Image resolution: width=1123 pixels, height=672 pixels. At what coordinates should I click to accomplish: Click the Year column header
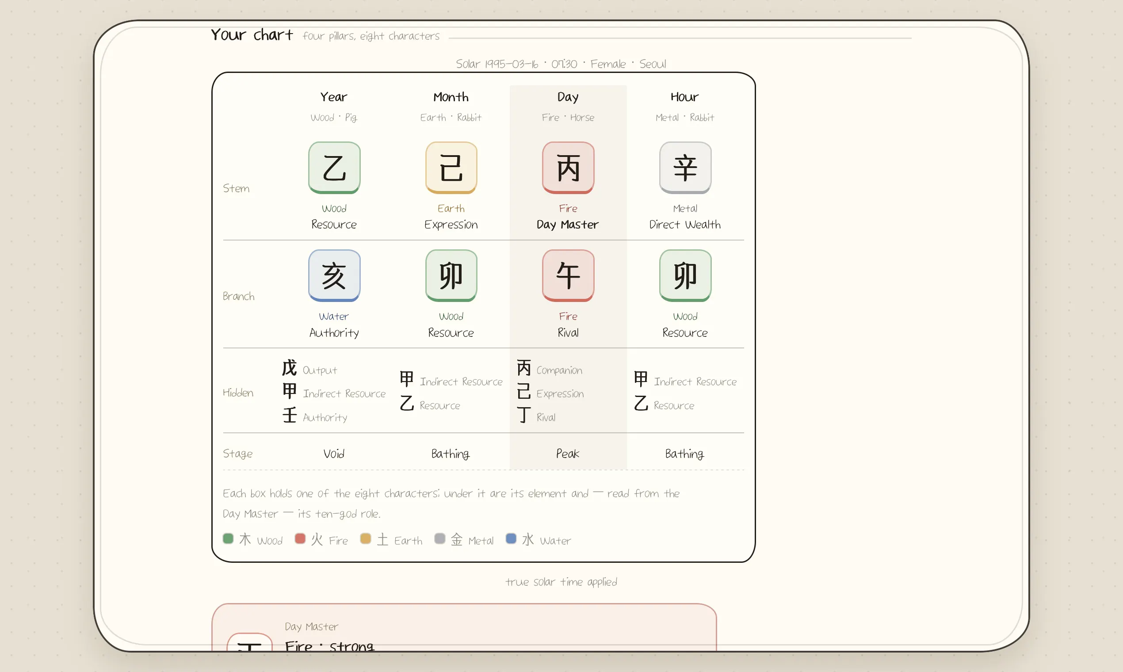point(334,97)
